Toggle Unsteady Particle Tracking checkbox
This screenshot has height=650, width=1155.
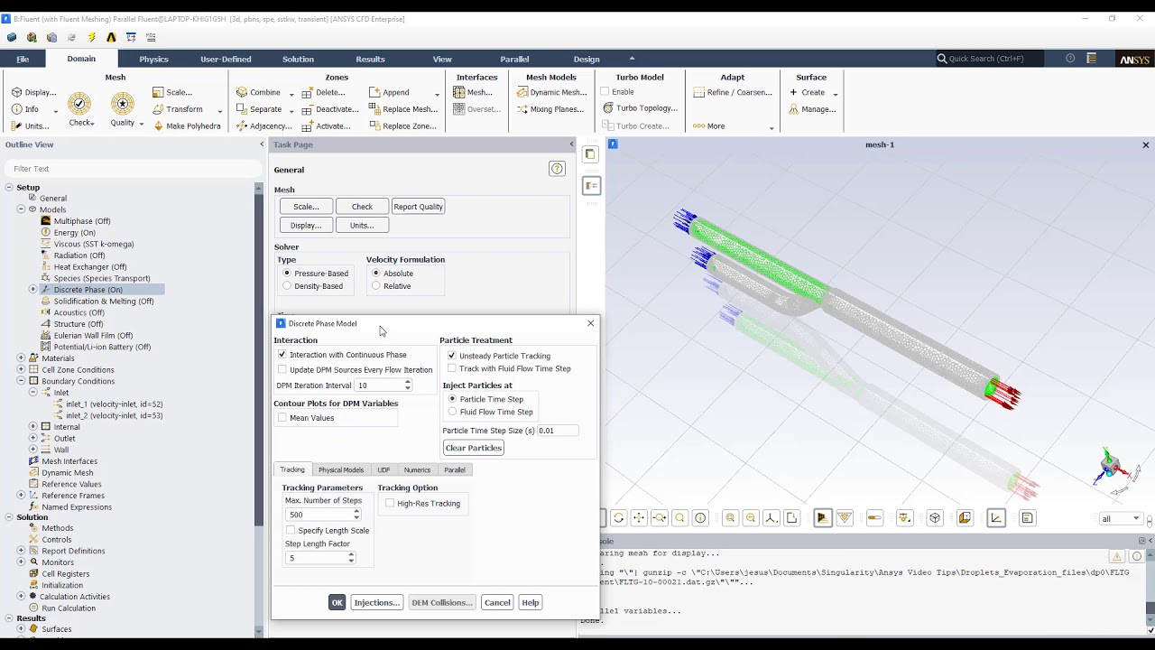coord(452,356)
